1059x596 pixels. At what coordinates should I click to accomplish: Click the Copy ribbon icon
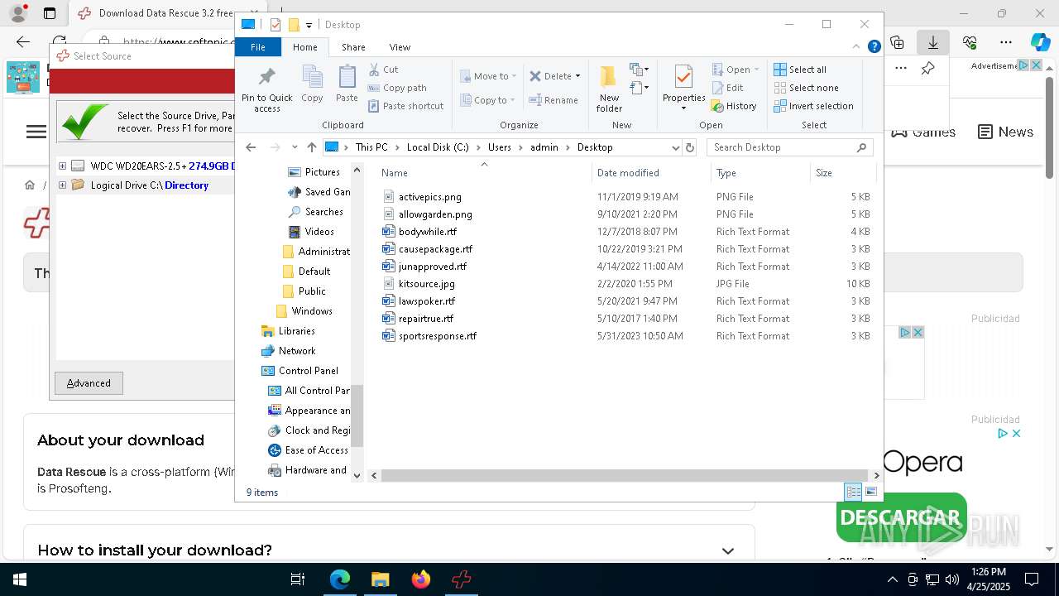tap(312, 84)
